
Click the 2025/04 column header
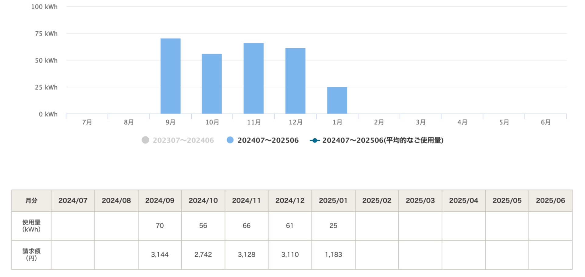[x=464, y=201]
